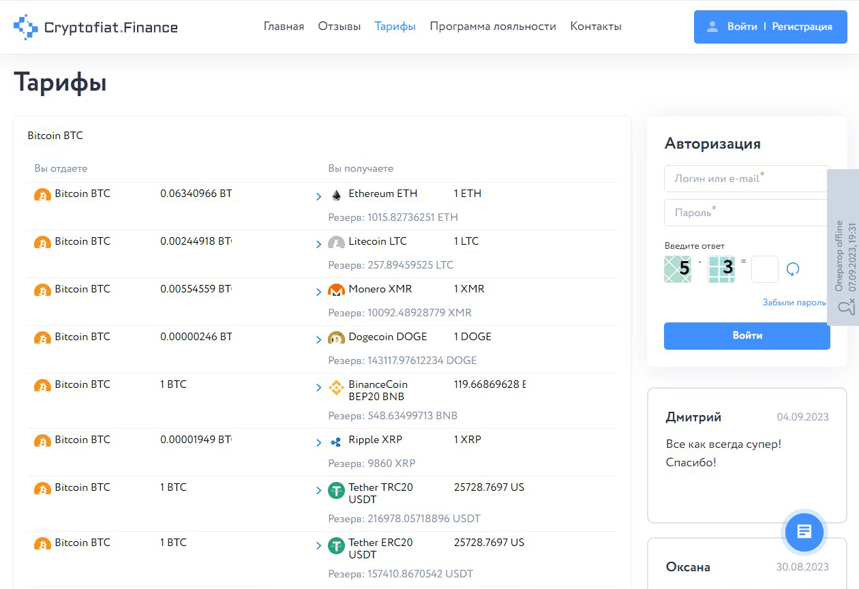Open the Оператор offline side tab
The height and width of the screenshot is (589, 859).
pyautogui.click(x=843, y=247)
